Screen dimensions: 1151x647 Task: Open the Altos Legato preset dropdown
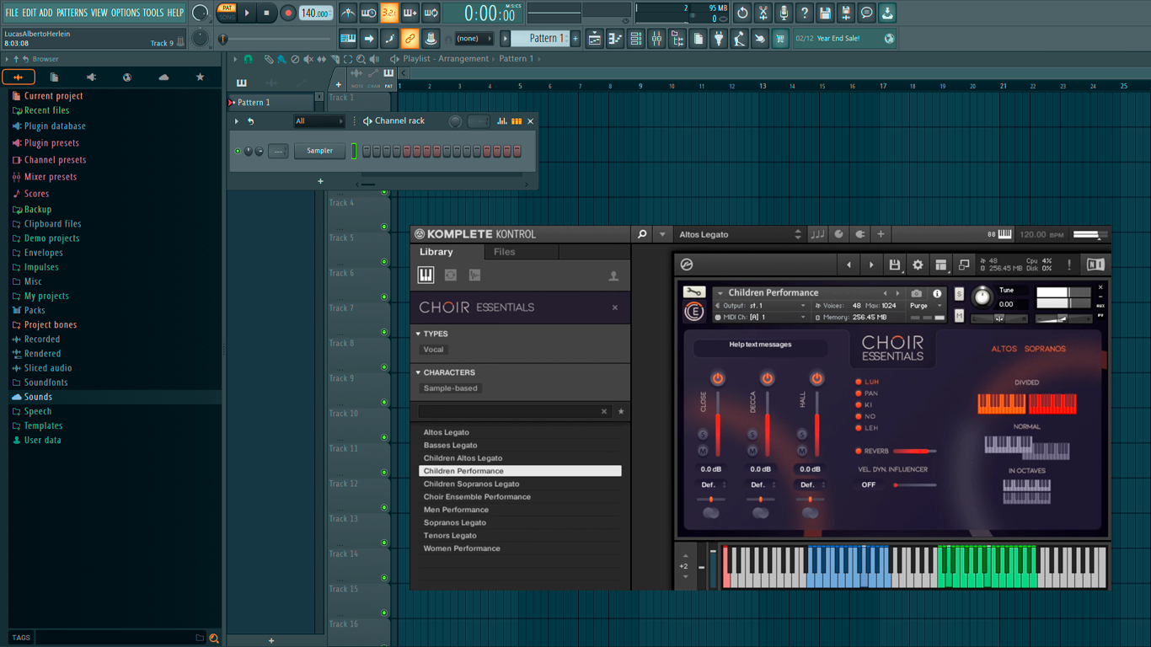[x=740, y=234]
